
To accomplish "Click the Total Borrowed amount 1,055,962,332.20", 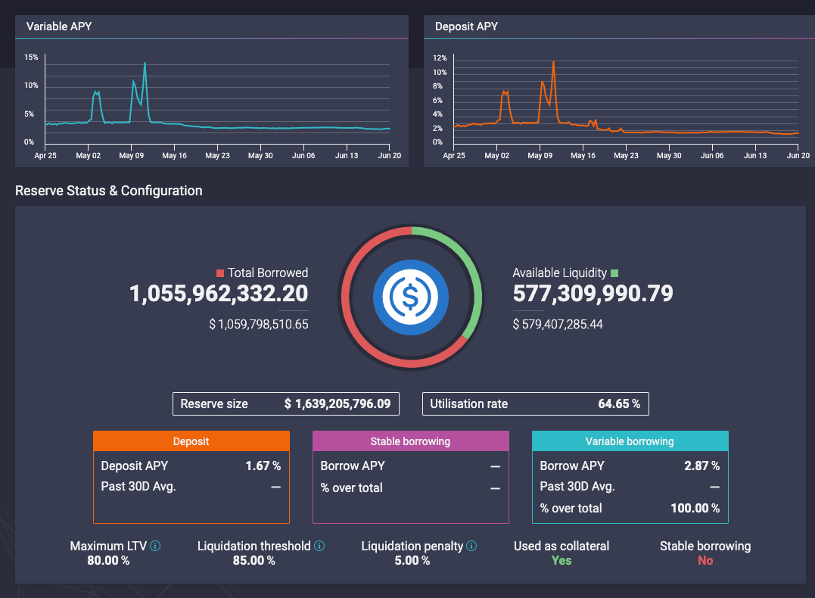I will coord(218,294).
